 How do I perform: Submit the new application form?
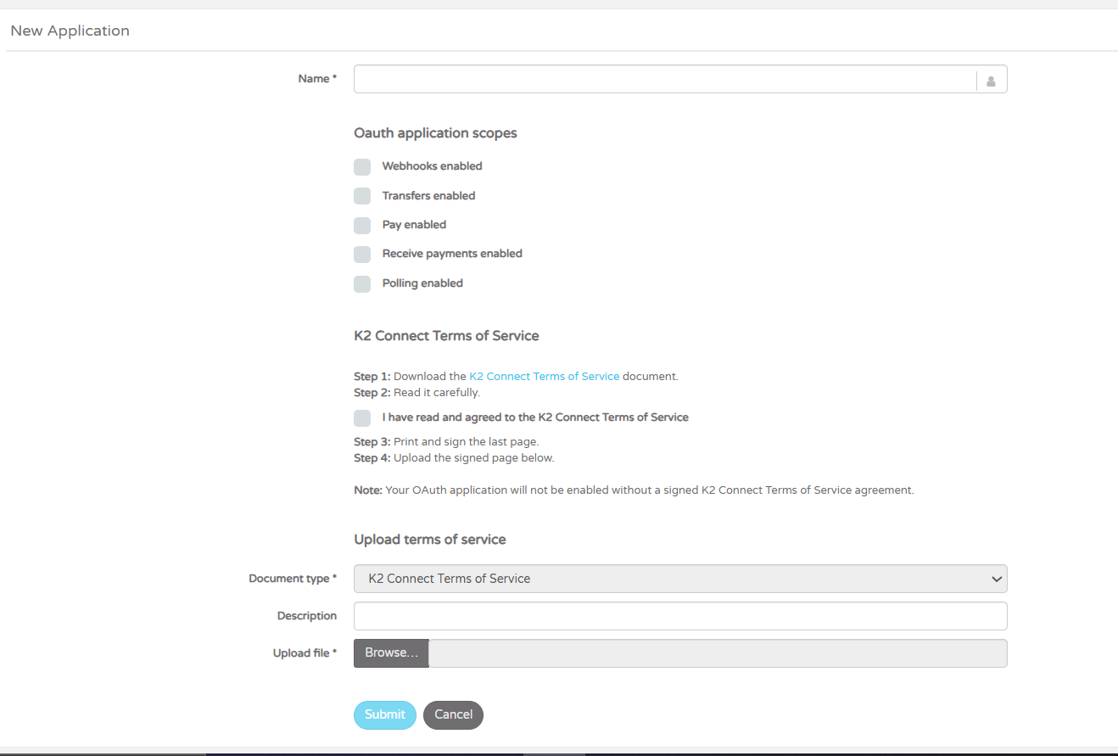coord(384,714)
